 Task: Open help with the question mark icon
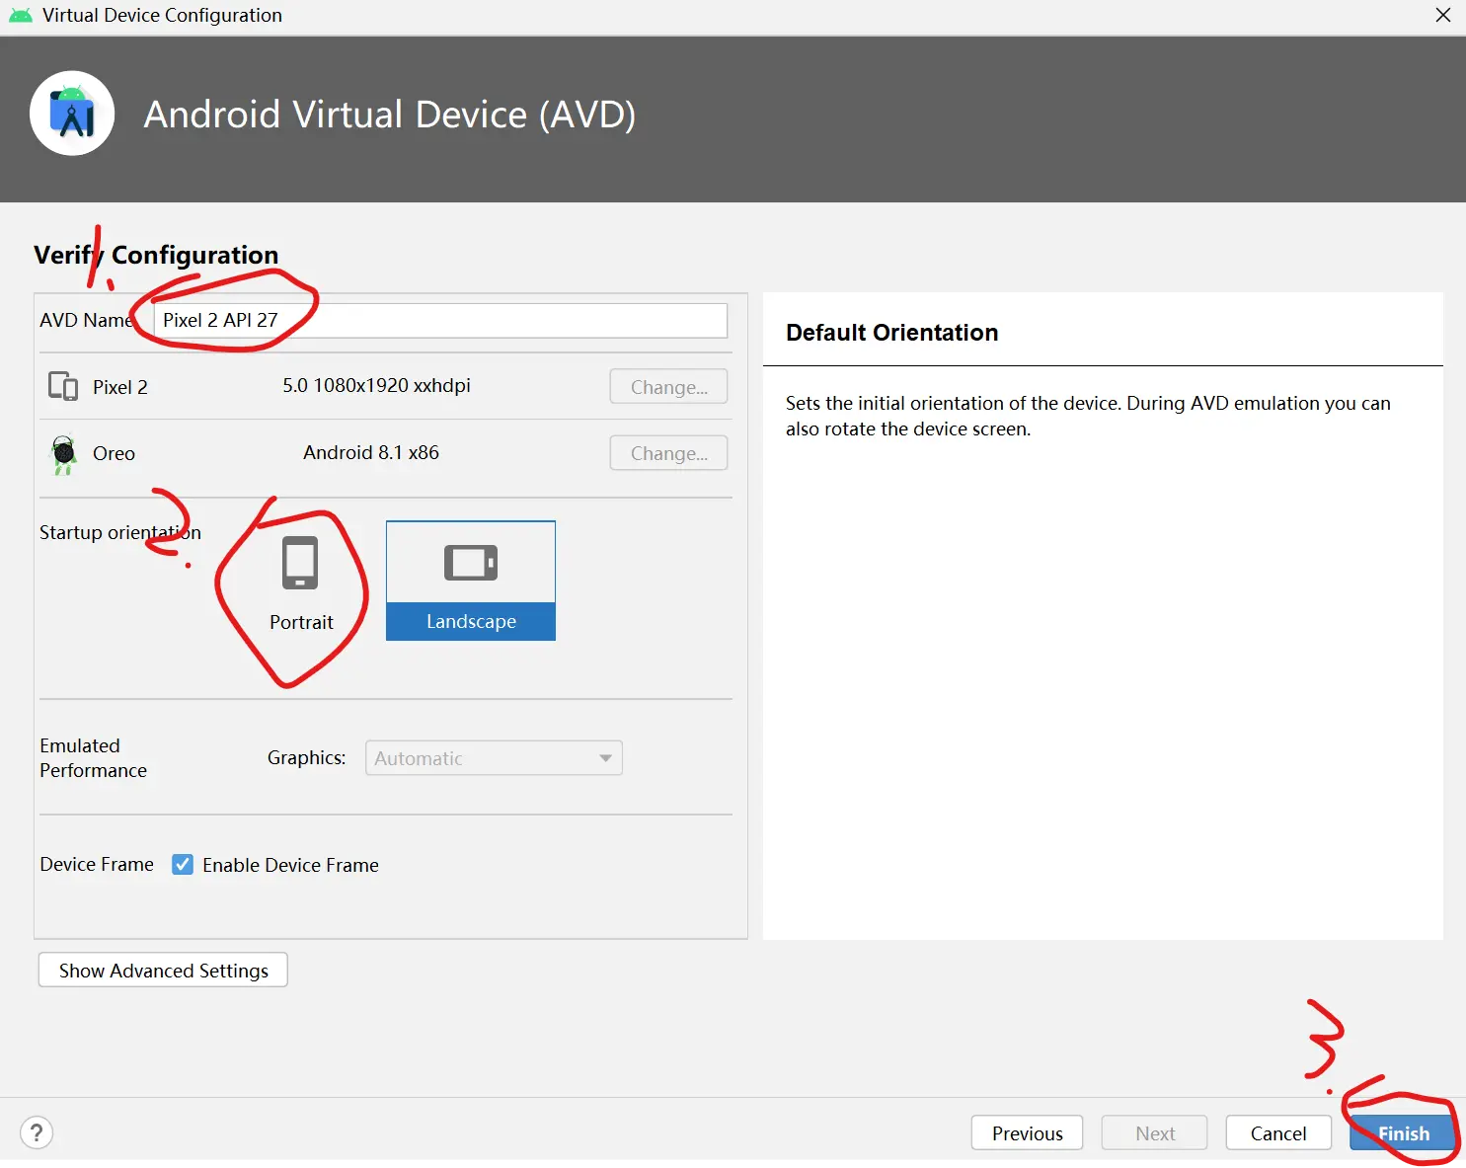pyautogui.click(x=37, y=1132)
